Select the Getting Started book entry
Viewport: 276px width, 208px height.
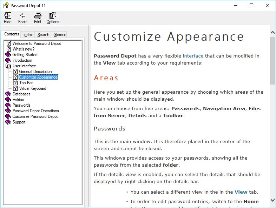(x=25, y=55)
